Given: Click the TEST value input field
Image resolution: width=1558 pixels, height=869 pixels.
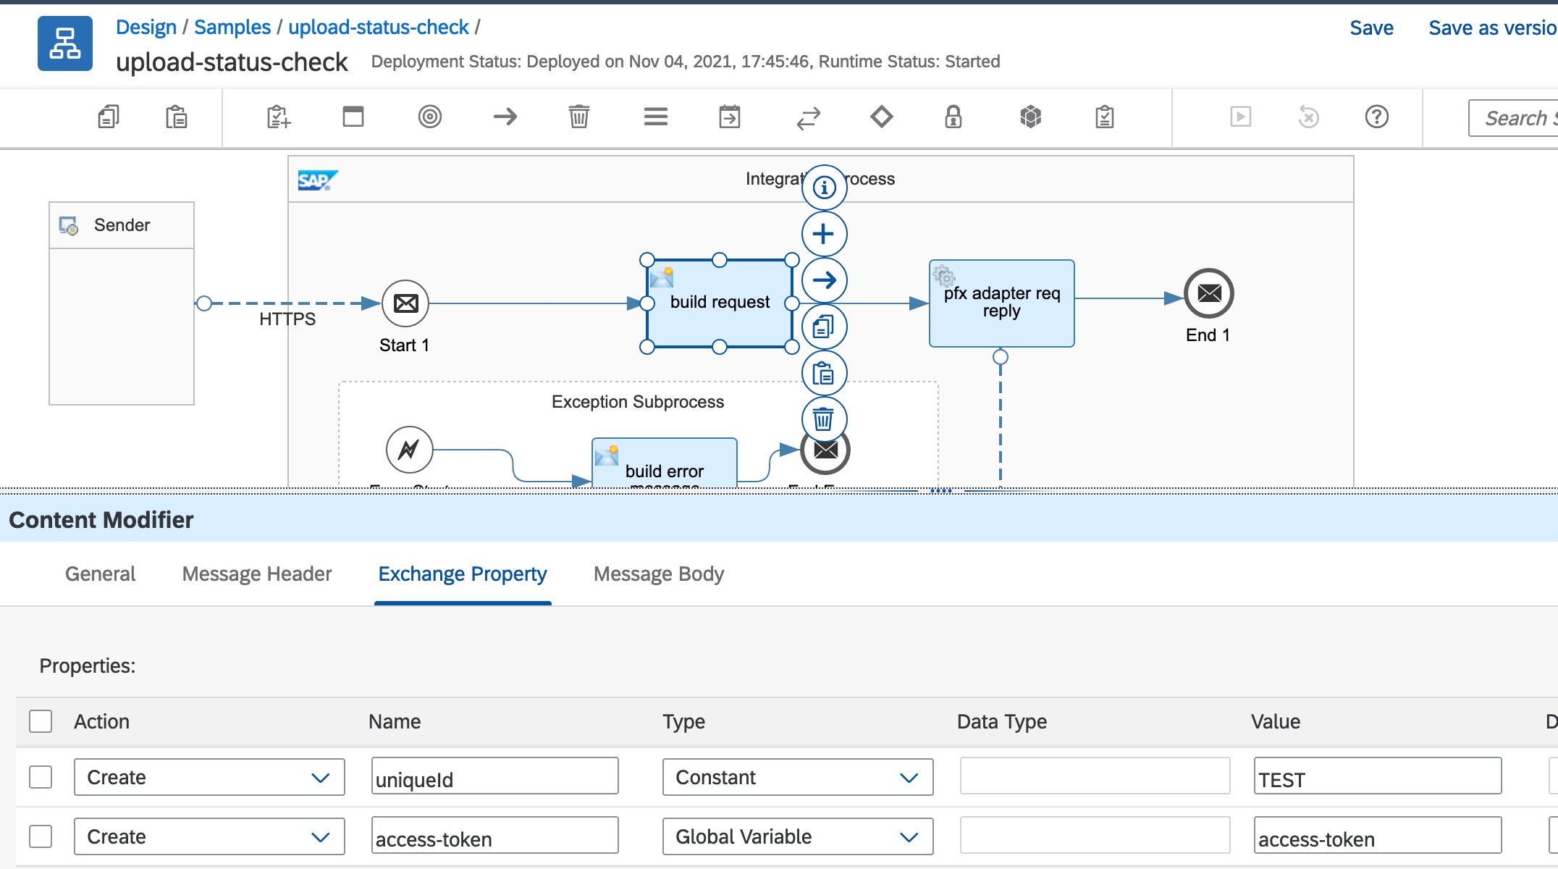Looking at the screenshot, I should tap(1377, 777).
